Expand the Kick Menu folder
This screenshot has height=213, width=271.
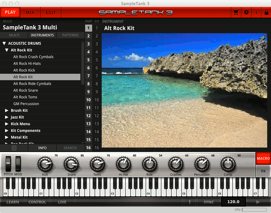[7, 124]
